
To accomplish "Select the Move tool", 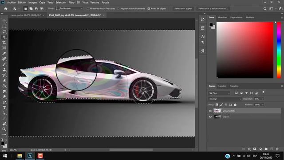I will point(4,21).
